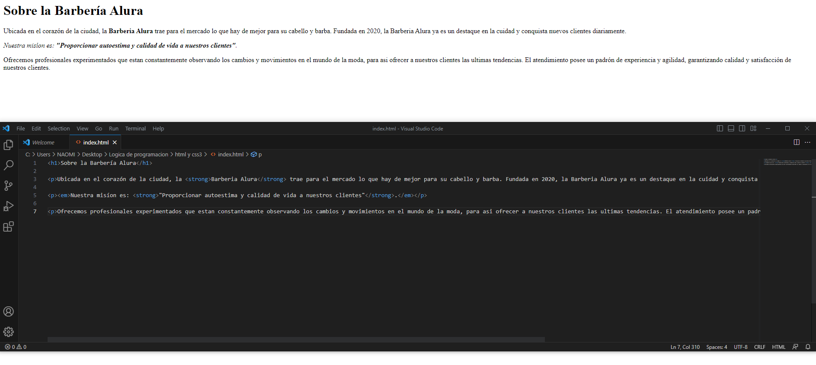This screenshot has width=816, height=365.
Task: Open the editor More Actions ellipsis
Action: pos(807,142)
